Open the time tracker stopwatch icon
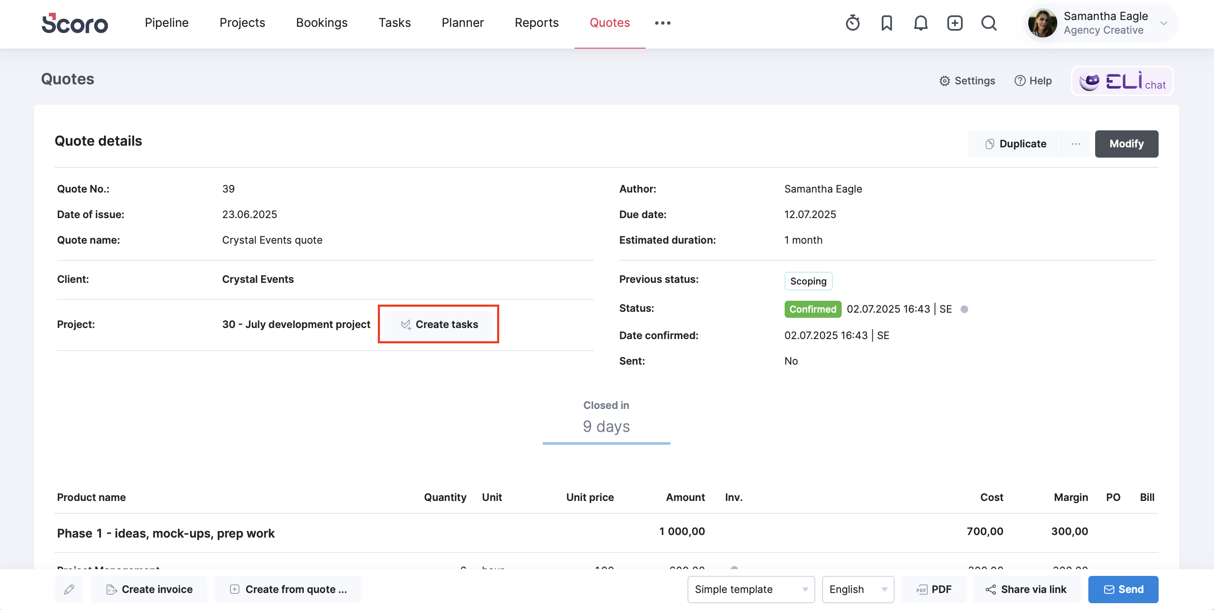 click(852, 23)
